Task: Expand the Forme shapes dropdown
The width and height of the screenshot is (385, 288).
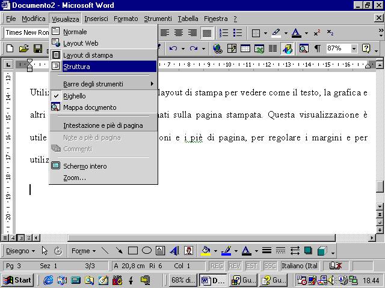Action: [x=84, y=251]
